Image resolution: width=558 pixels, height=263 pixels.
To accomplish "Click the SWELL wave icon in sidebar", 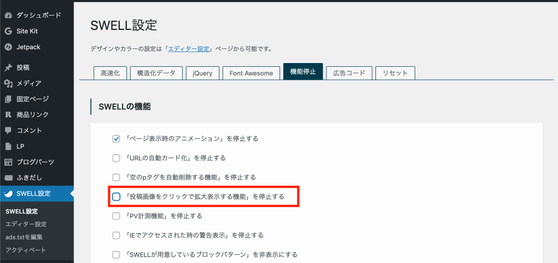I will [x=8, y=193].
